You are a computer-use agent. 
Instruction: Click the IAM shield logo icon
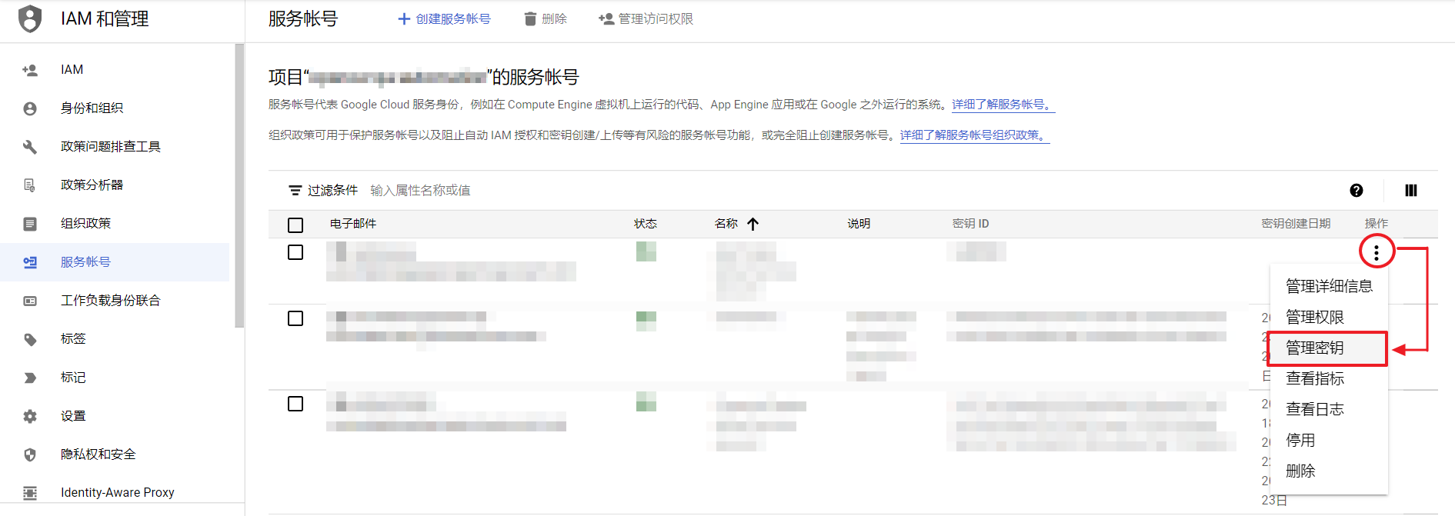click(x=30, y=18)
